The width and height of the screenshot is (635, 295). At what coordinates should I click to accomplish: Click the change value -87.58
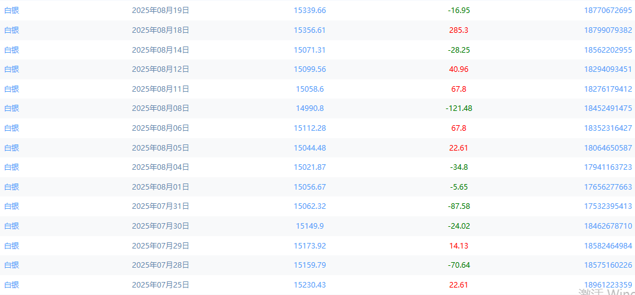point(459,206)
